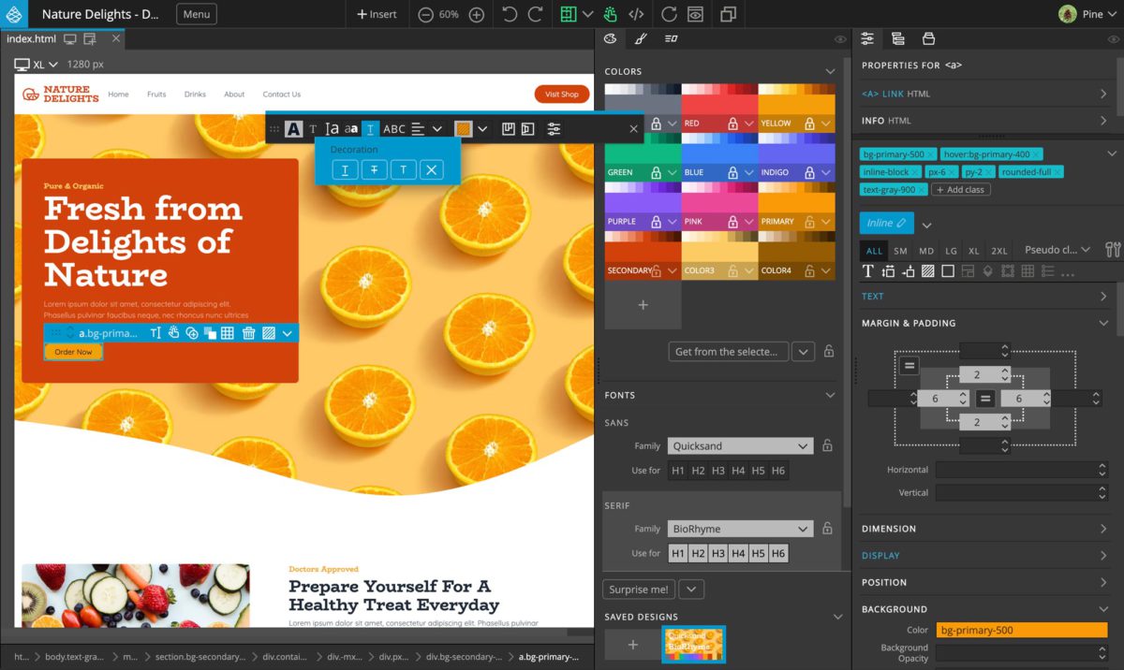Click the tools wrench settings icon
Image resolution: width=1124 pixels, height=670 pixels.
pyautogui.click(x=1112, y=250)
